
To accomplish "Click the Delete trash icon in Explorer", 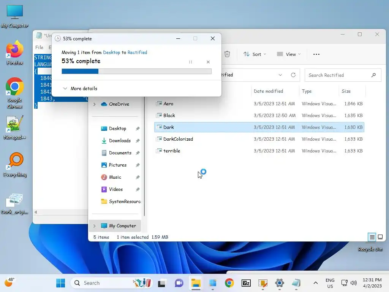I will click(227, 54).
